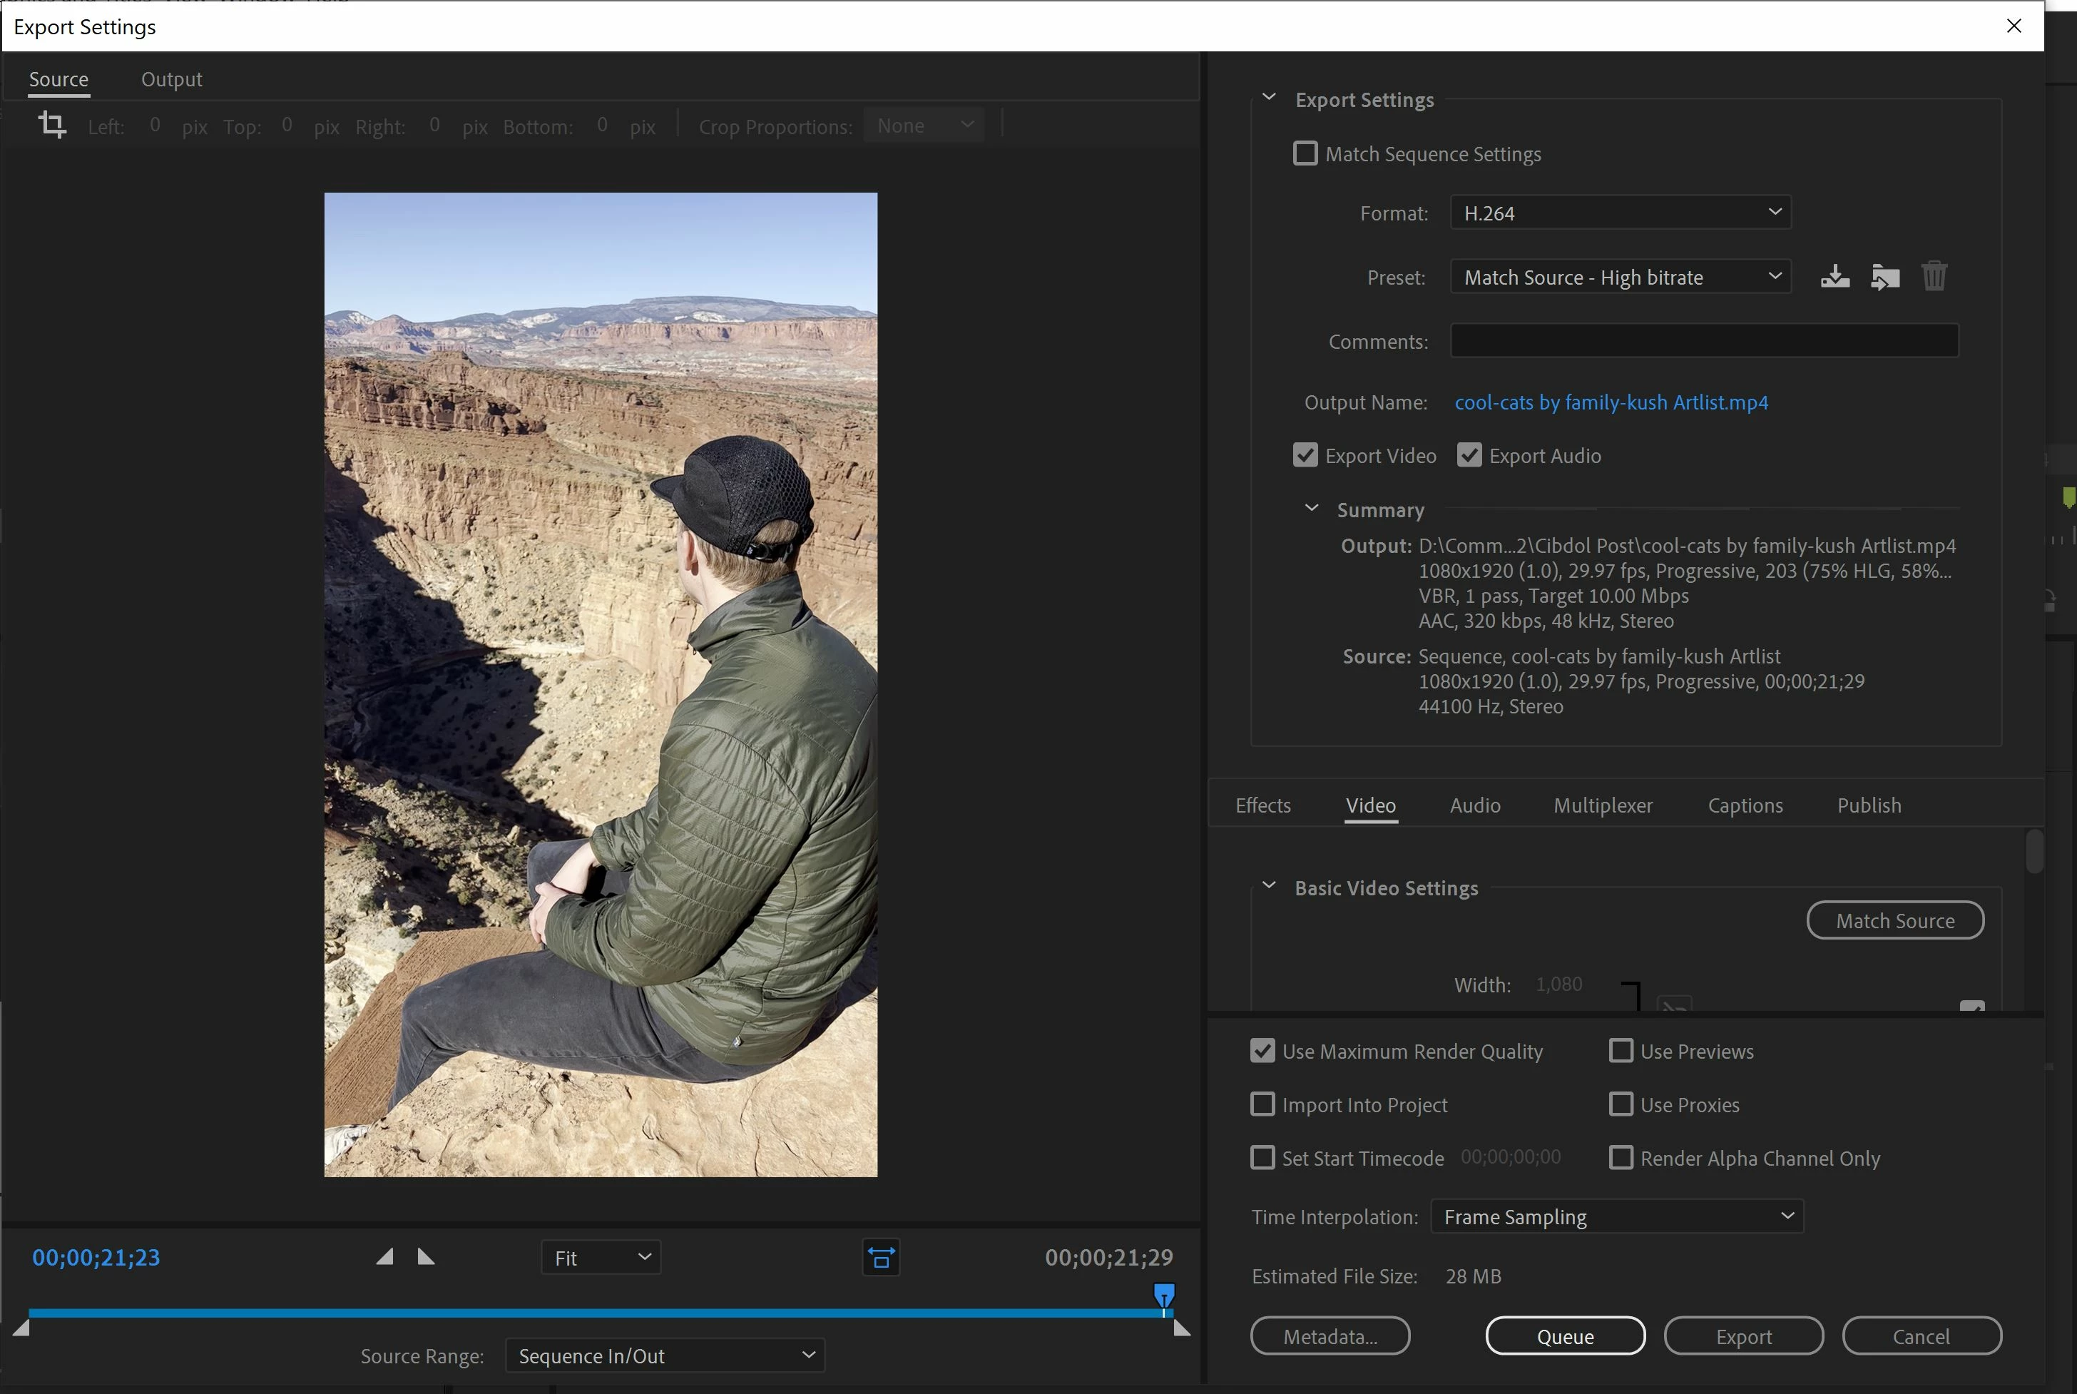
Task: Open the Format dropdown showing H.264
Action: click(1621, 213)
